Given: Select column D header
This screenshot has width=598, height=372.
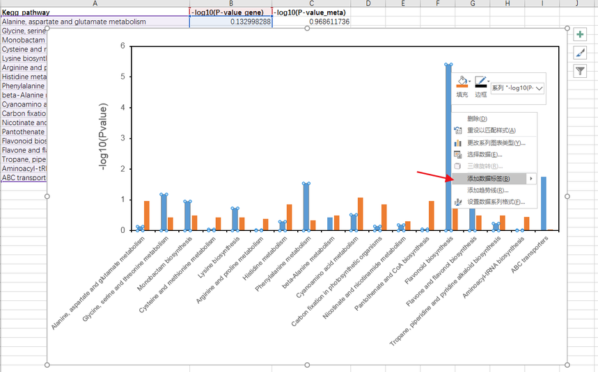Looking at the screenshot, I should [368, 3].
